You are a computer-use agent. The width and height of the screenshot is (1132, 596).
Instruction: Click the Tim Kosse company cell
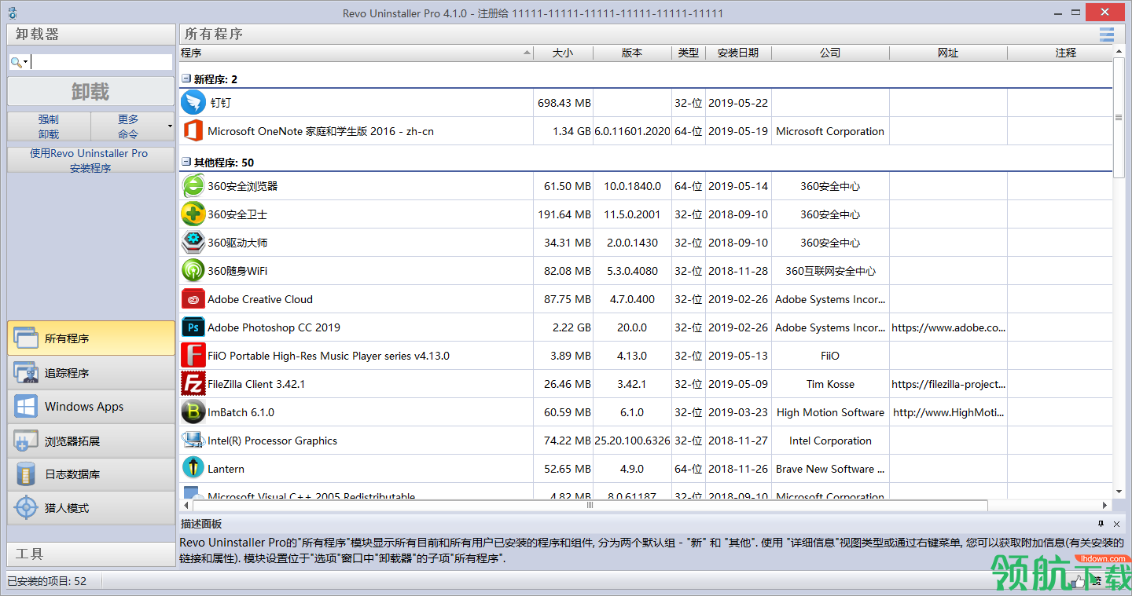point(830,384)
